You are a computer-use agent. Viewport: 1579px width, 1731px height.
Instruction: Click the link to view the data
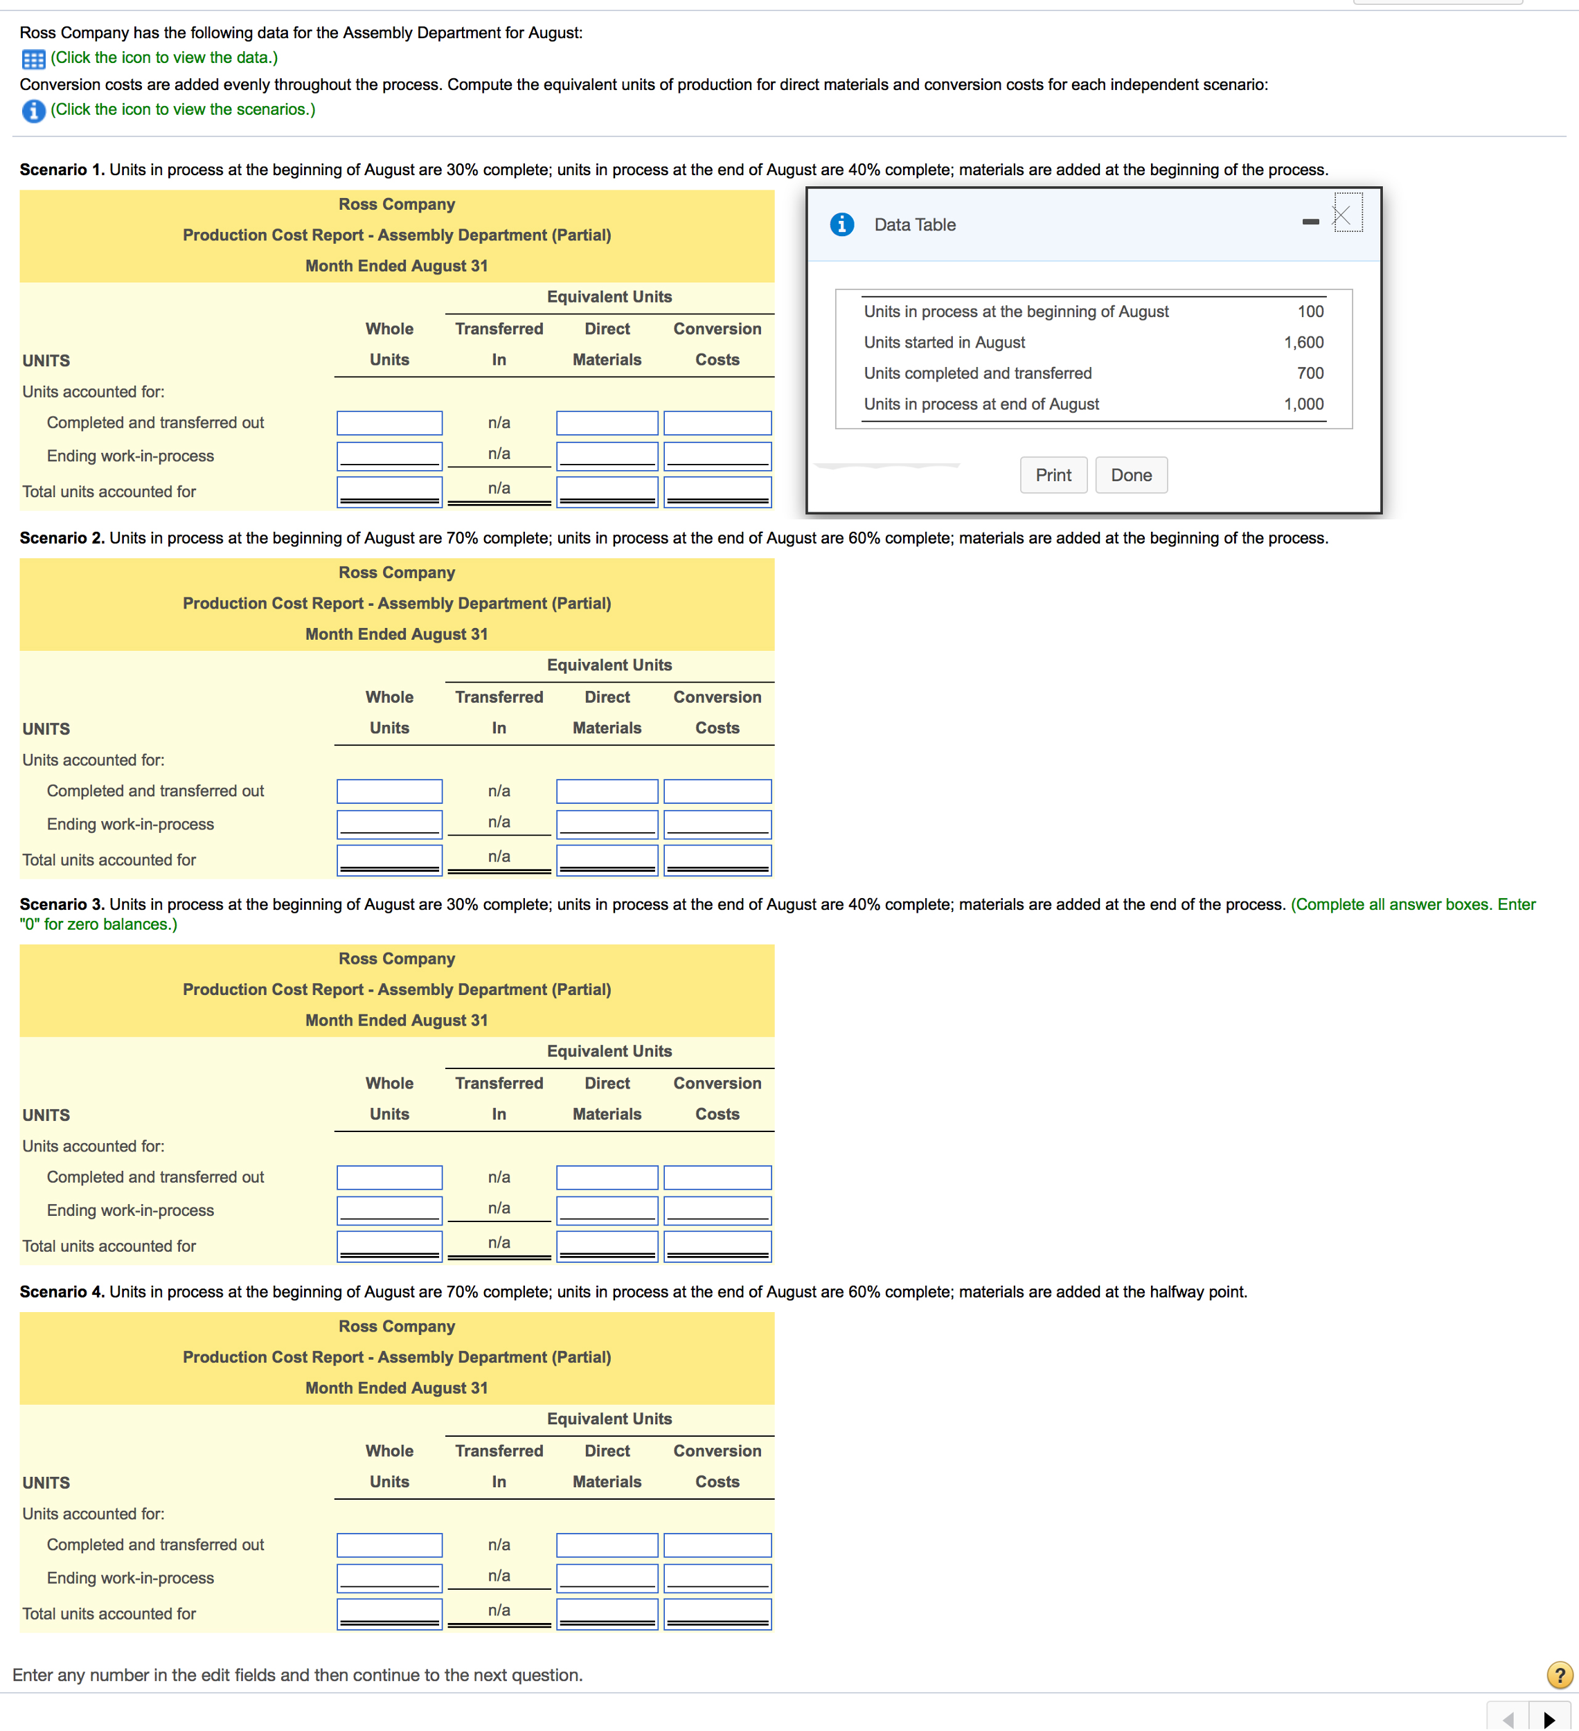(x=164, y=57)
